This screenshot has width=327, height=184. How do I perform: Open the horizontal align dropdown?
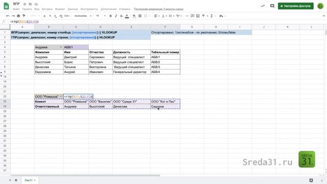tap(157, 16)
